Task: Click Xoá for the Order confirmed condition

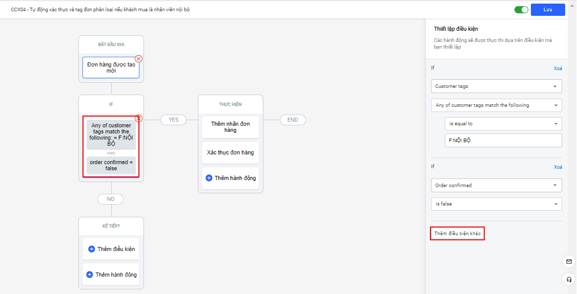Action: (x=558, y=167)
